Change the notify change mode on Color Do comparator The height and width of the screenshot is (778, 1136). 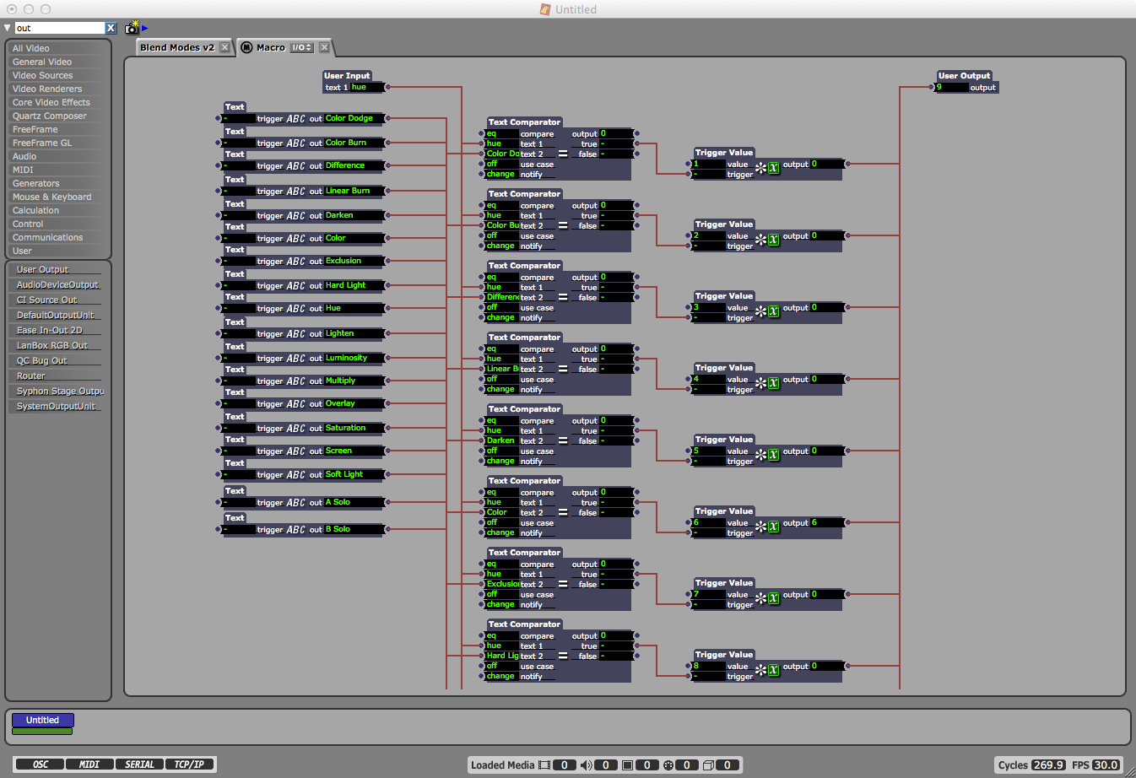pos(501,174)
